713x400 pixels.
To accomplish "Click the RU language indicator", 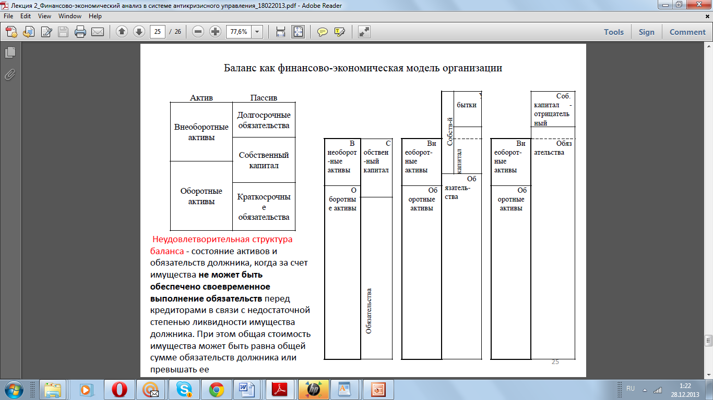I will (631, 389).
